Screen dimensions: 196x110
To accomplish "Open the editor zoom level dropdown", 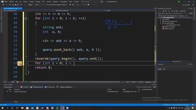I will pyautogui.click(x=6, y=82).
